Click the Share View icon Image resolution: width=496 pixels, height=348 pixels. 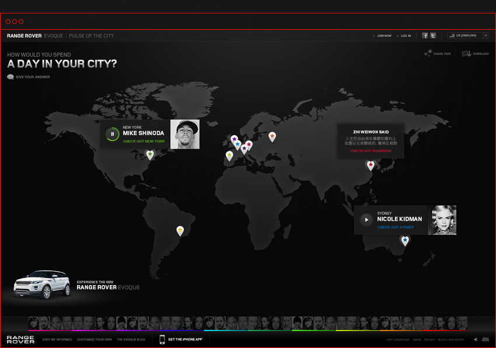(428, 54)
